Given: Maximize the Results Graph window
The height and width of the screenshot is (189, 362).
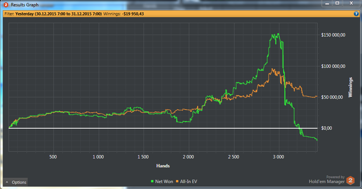Looking at the screenshot, I should coord(338,3).
